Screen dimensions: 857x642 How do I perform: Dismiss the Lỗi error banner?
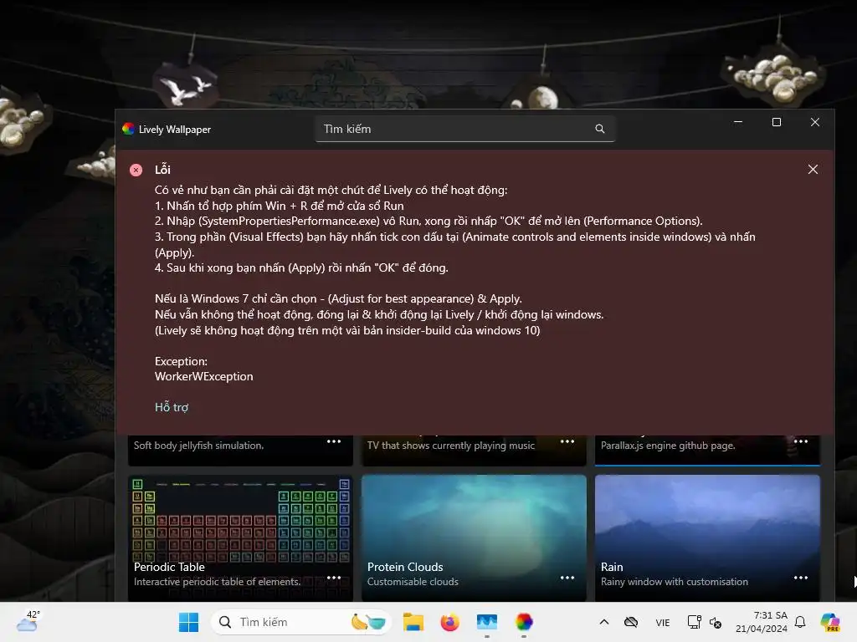(813, 169)
